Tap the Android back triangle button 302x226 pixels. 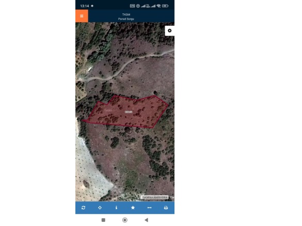(x=147, y=220)
